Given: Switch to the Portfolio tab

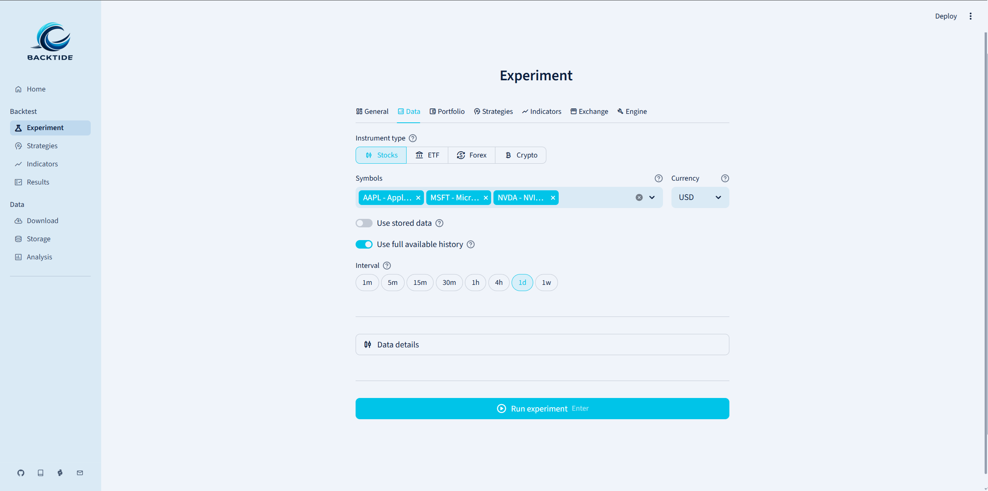Looking at the screenshot, I should point(447,112).
